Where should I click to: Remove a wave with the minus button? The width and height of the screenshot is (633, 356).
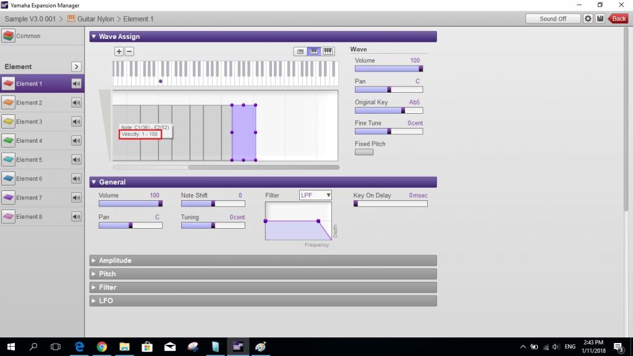click(x=129, y=51)
